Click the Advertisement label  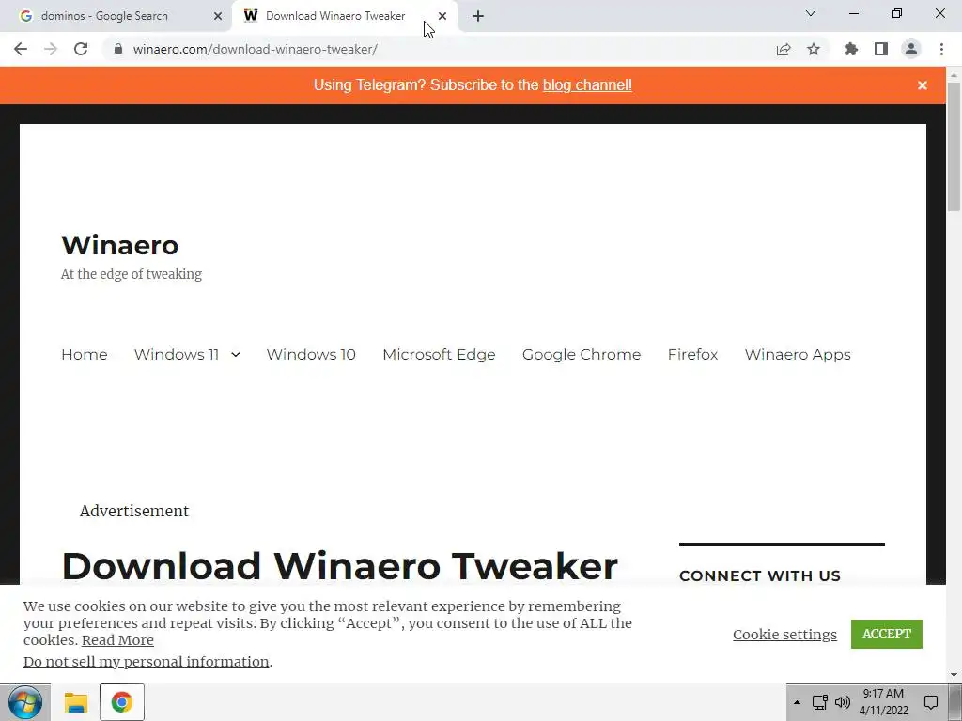coord(134,511)
